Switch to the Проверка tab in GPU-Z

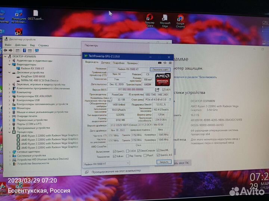[x=132, y=63]
